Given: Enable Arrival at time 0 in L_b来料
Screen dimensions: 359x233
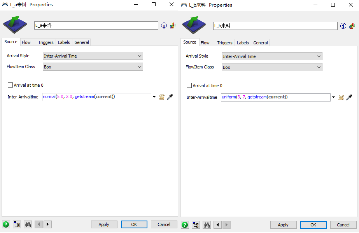Looking at the screenshot, I should point(189,86).
